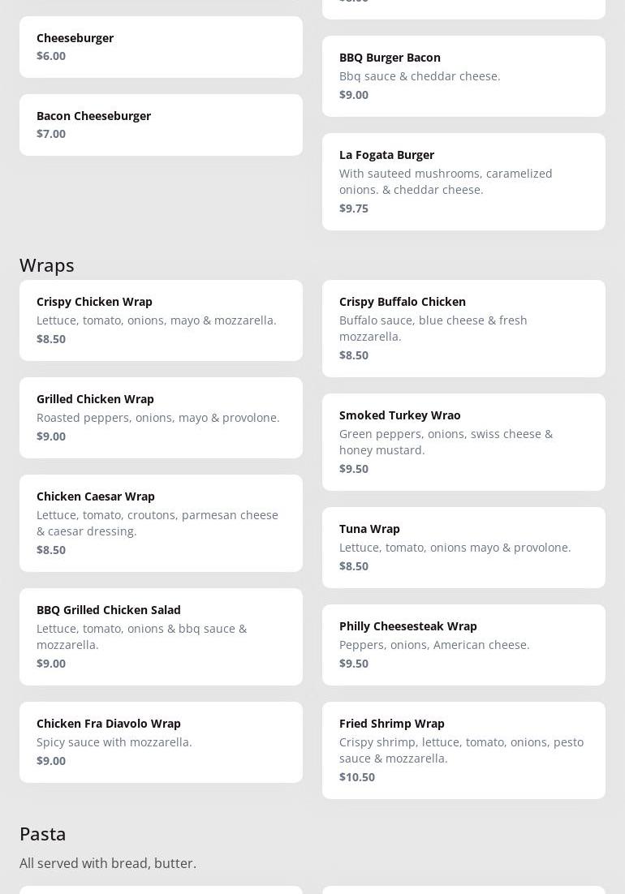The width and height of the screenshot is (625, 894).
Task: Pick the Grilled Chicken Wrap
Action: click(161, 418)
